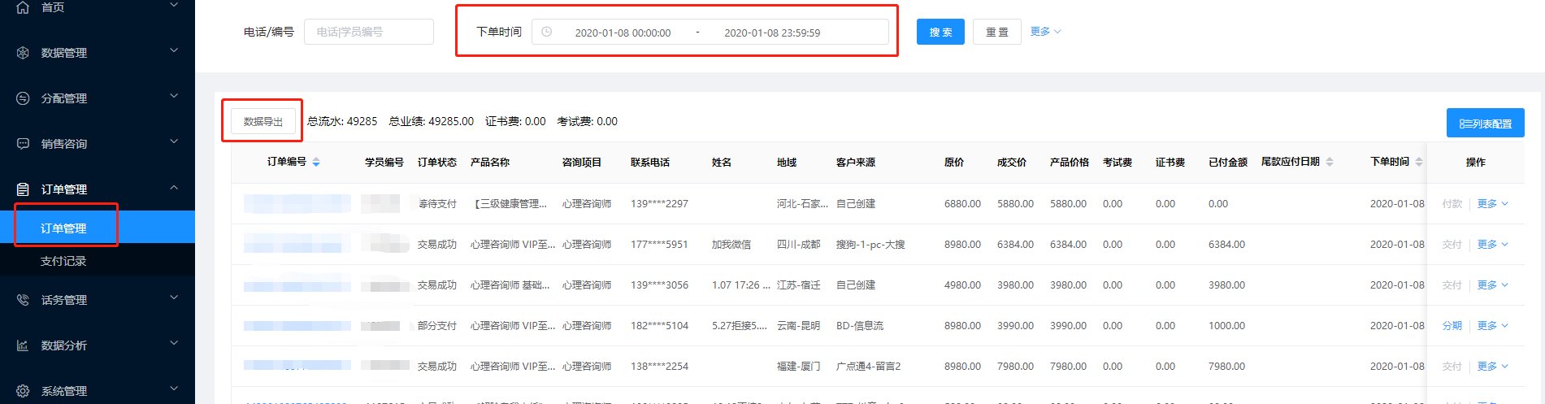Expand the 销售咨询 menu chevron
This screenshot has width=1545, height=404.
coord(174,142)
